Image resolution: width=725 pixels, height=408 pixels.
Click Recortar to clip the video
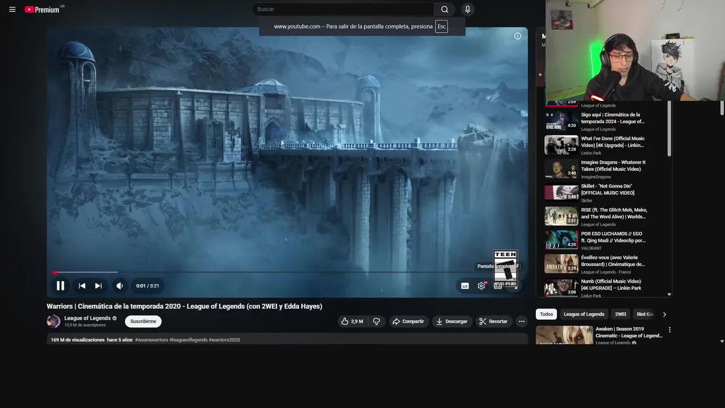(493, 321)
